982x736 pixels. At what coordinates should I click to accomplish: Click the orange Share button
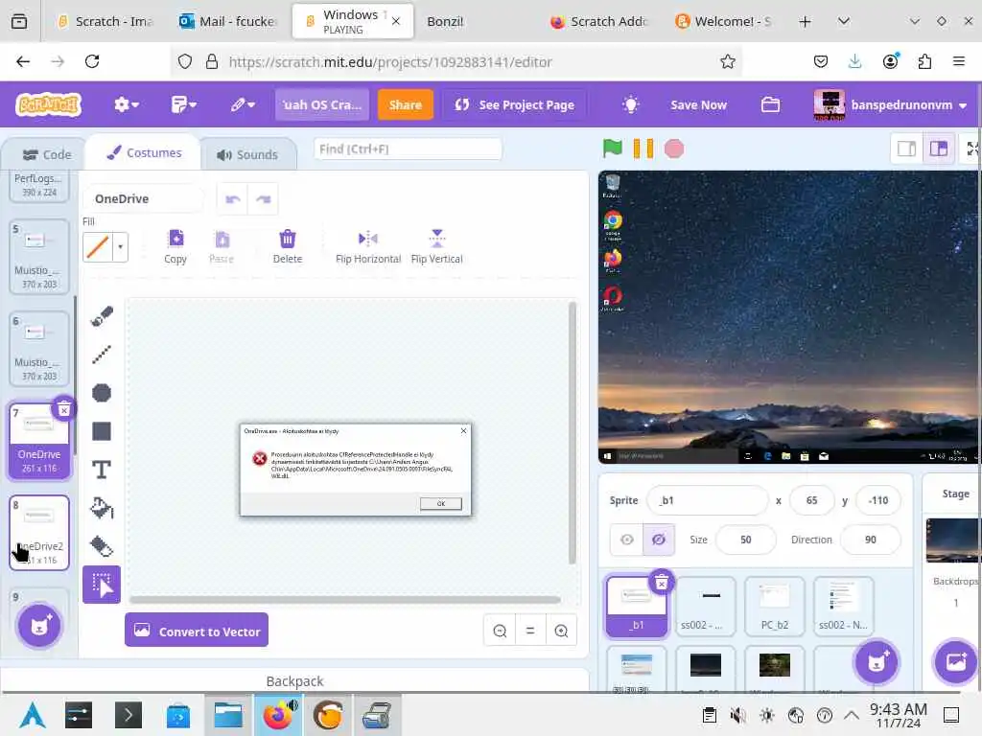click(405, 104)
